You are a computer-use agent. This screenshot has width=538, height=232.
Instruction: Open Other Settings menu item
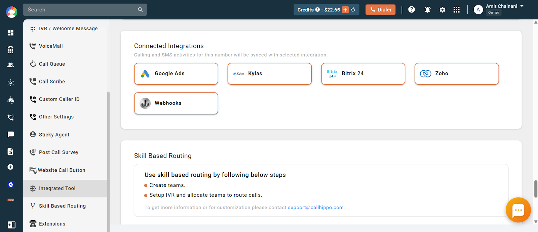coord(65,117)
